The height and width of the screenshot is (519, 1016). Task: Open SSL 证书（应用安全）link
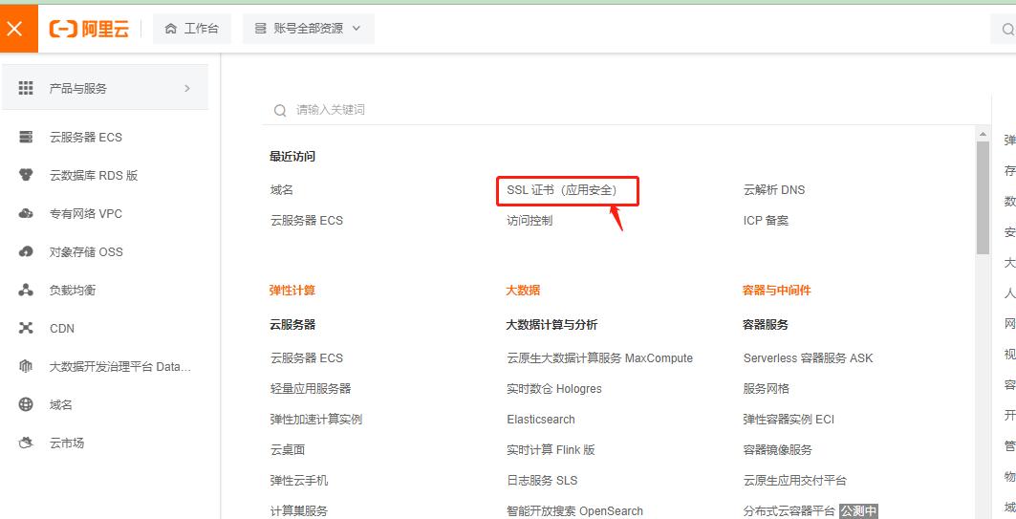(562, 190)
